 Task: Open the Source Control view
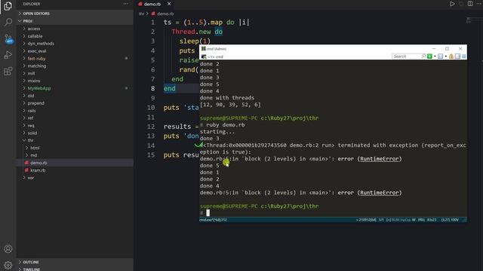click(8, 38)
